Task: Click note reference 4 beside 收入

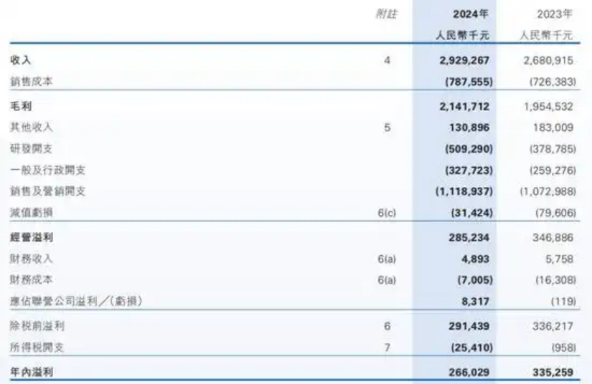Action: [387, 60]
